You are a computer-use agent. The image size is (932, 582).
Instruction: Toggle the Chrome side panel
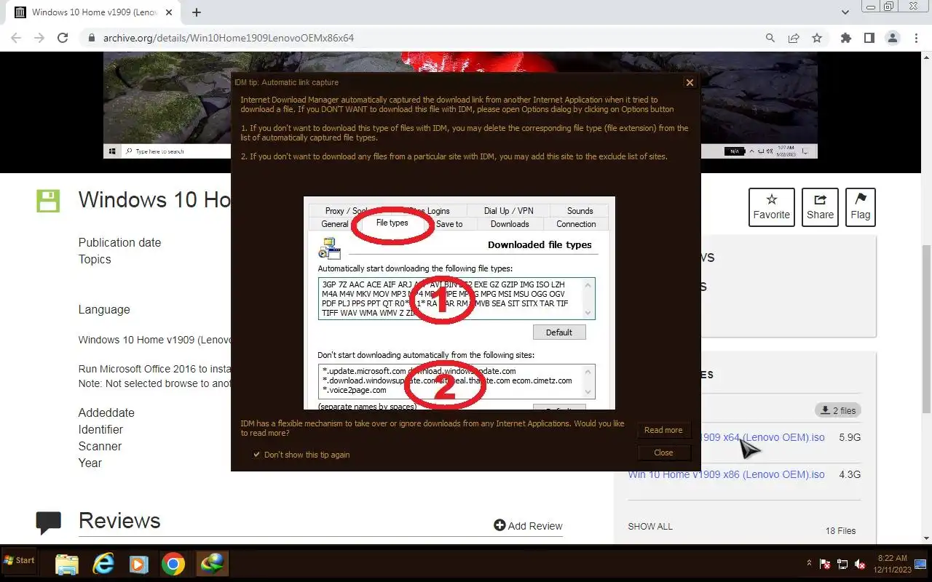(x=869, y=38)
